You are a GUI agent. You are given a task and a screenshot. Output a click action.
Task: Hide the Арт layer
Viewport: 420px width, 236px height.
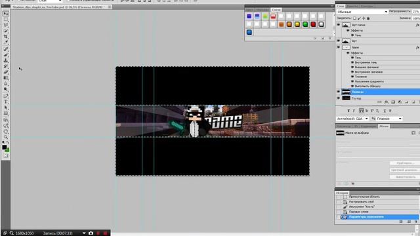[x=339, y=41]
